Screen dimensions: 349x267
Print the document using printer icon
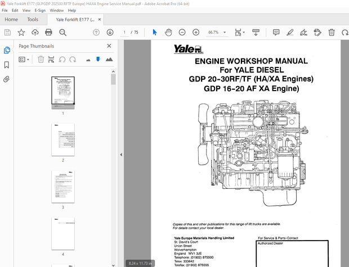(48, 33)
